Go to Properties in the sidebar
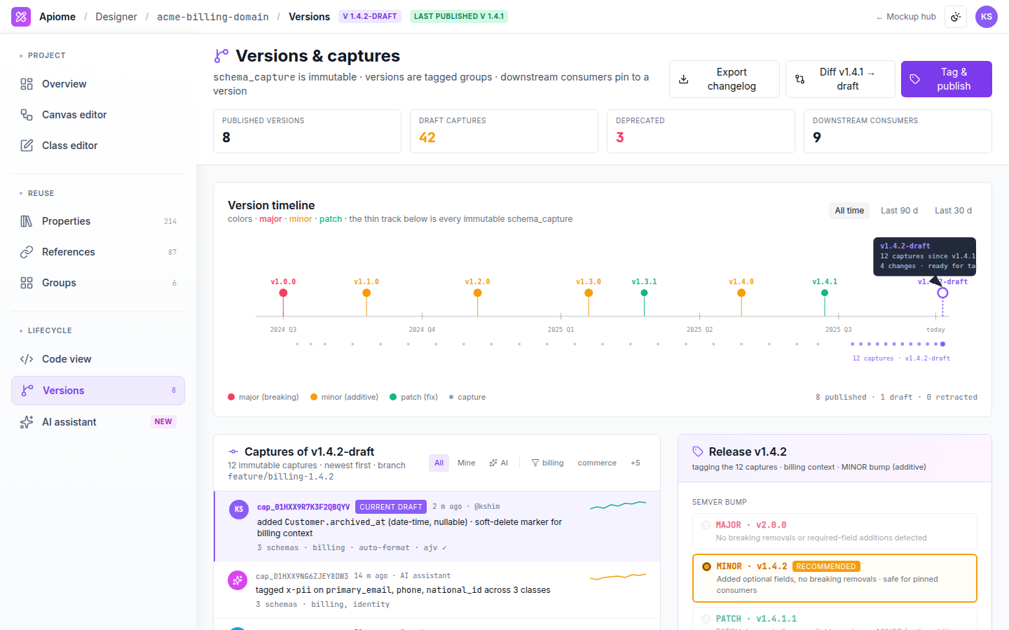 [98, 221]
